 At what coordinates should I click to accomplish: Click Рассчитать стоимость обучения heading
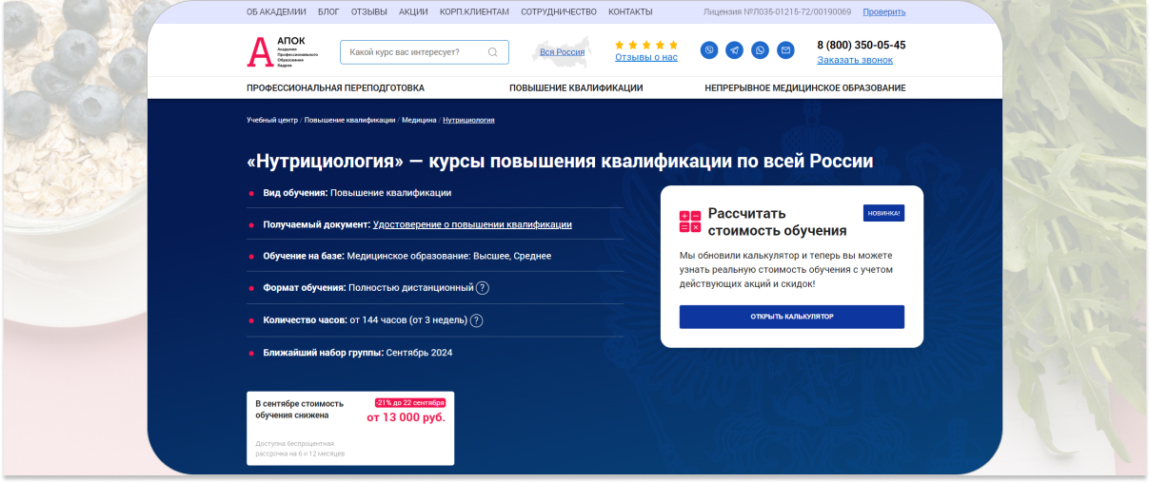click(777, 222)
